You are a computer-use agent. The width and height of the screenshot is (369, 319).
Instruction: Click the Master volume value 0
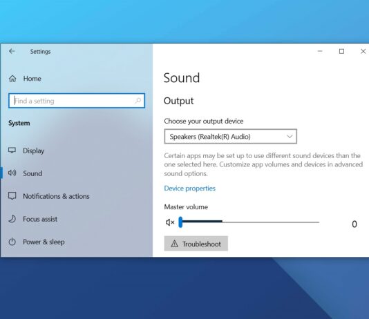pyautogui.click(x=354, y=224)
